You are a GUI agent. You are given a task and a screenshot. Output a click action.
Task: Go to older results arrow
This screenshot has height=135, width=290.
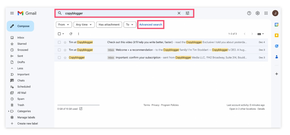point(252,34)
